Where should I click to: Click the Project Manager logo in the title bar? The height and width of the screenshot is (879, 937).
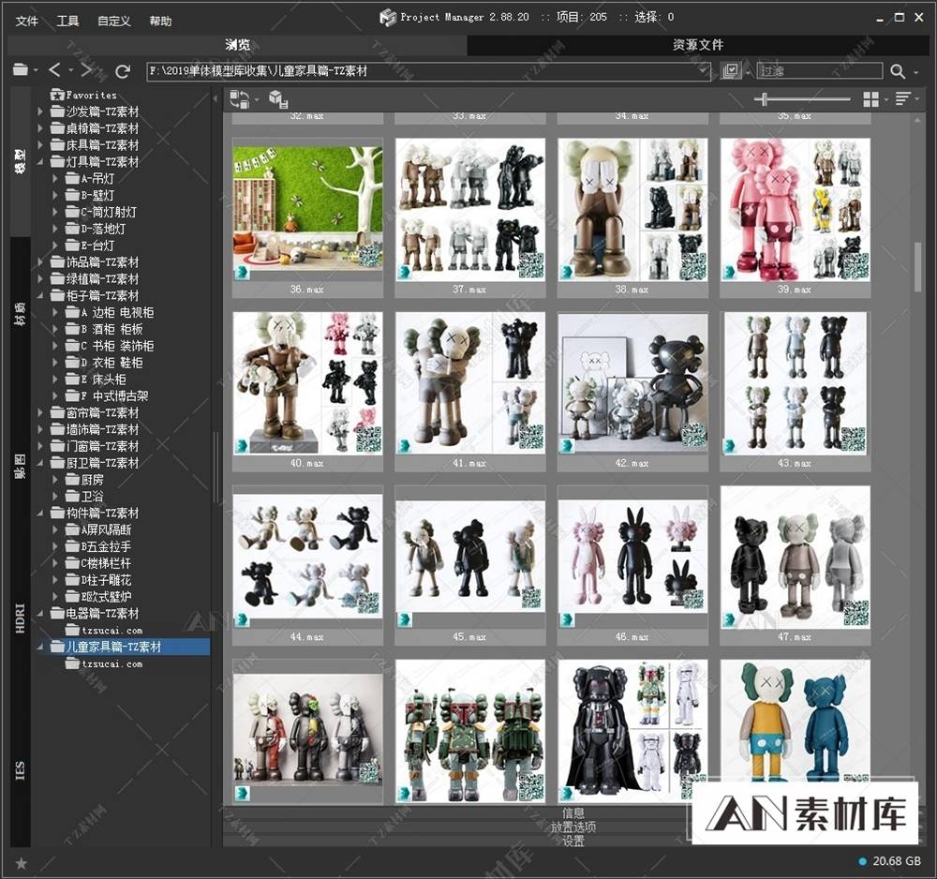(x=388, y=17)
